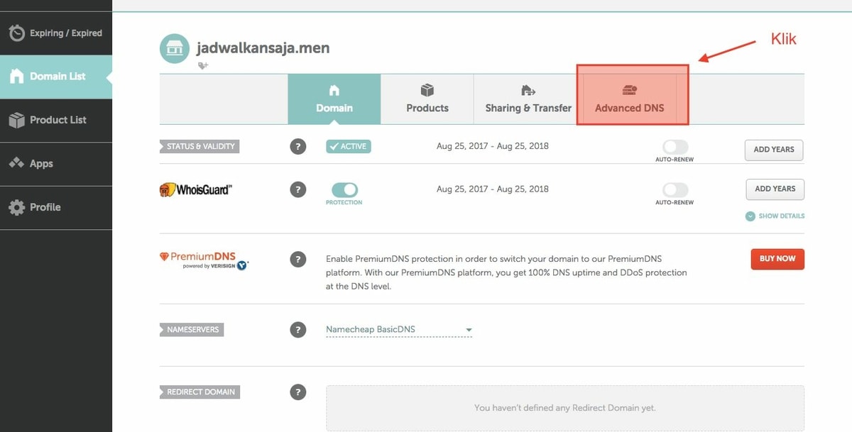This screenshot has width=852, height=432.
Task: Click the jadwalkansaja.men domain title
Action: [x=263, y=48]
